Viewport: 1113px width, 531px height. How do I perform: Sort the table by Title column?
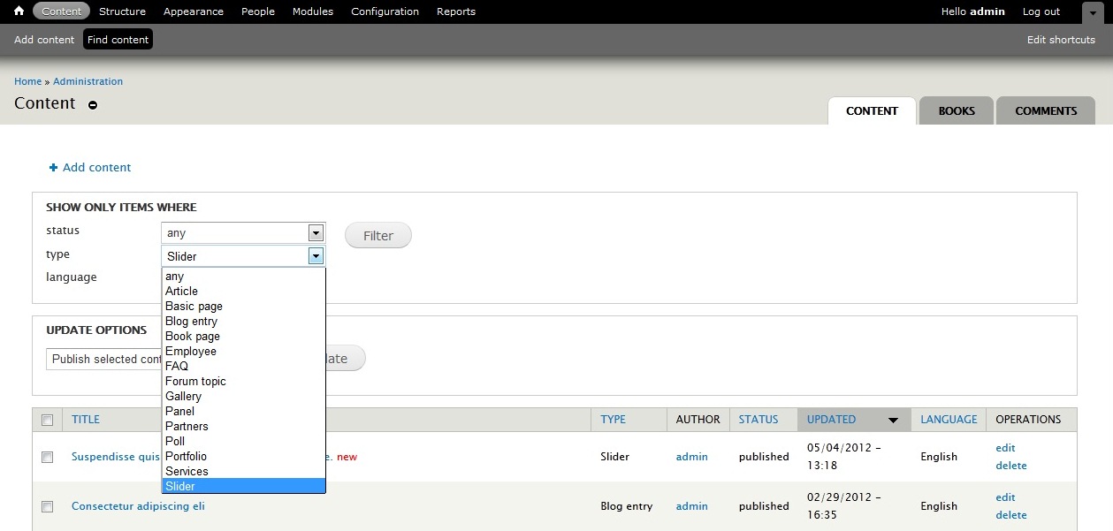pyautogui.click(x=86, y=420)
